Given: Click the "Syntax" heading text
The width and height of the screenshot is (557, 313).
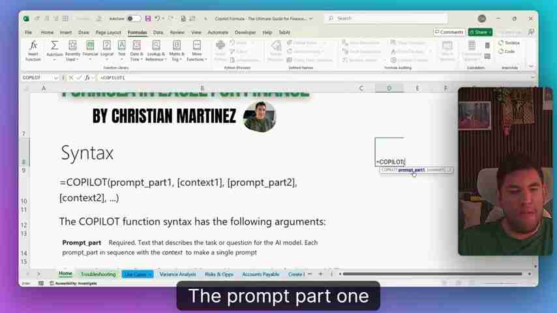Looking at the screenshot, I should click(87, 153).
